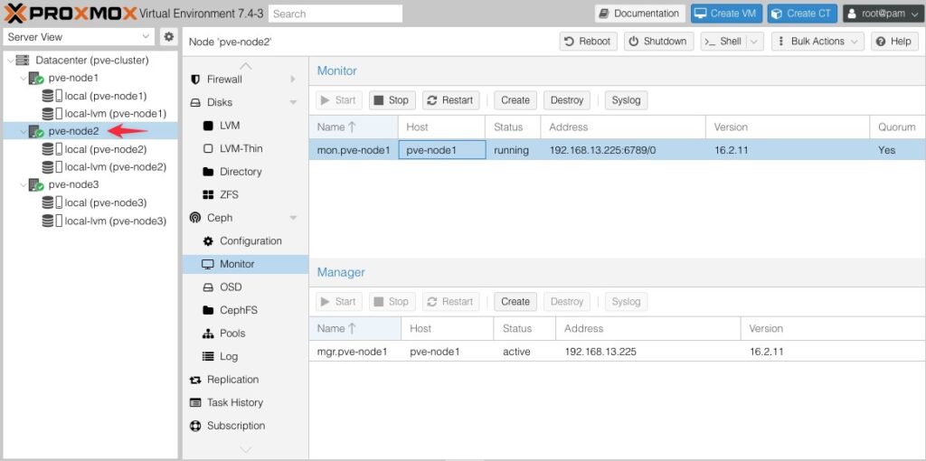
Task: Click the Quorum column header
Action: point(897,127)
